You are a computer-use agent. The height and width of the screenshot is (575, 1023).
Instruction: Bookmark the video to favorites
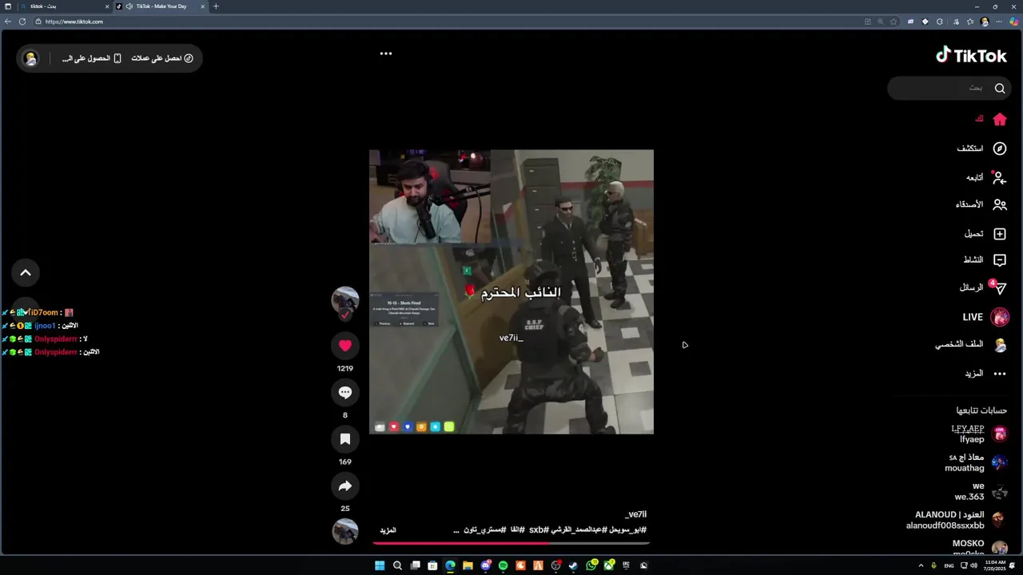pyautogui.click(x=345, y=439)
